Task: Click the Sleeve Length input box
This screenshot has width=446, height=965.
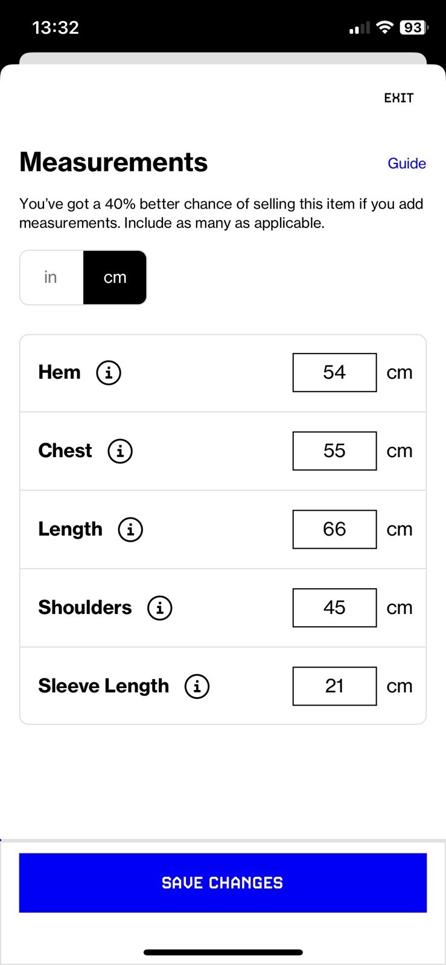Action: click(x=334, y=686)
